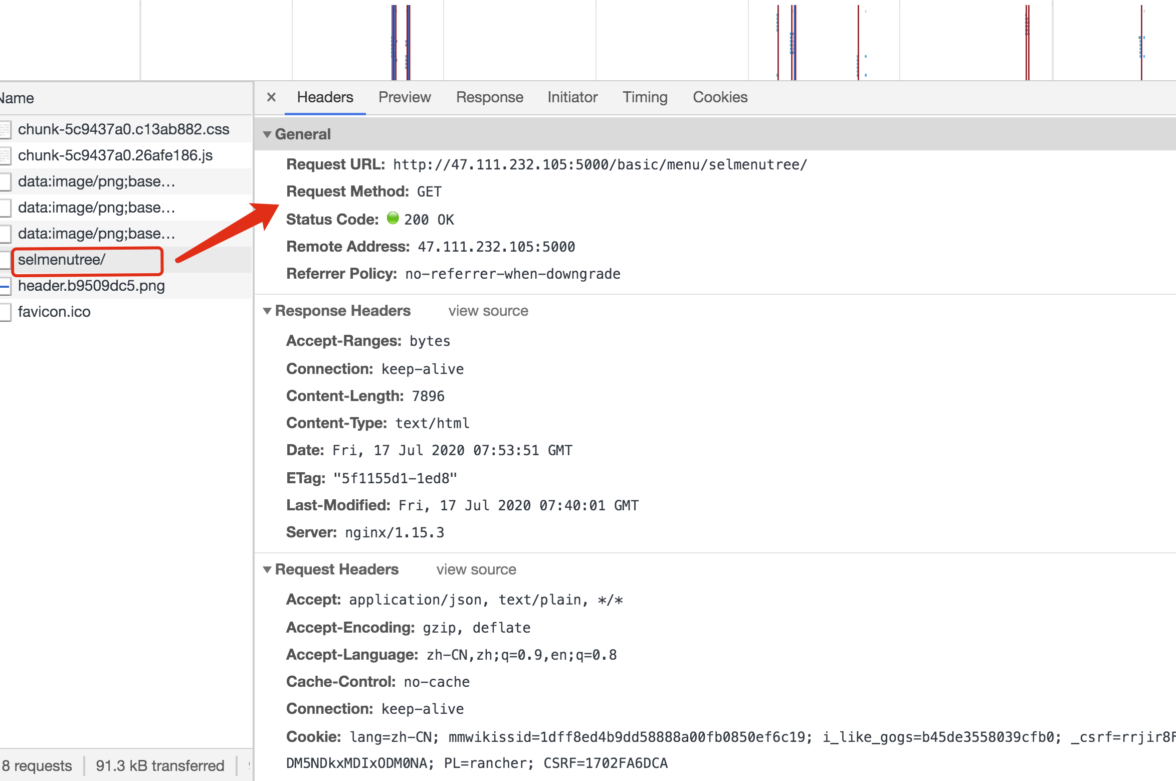Switch to the Headers tab
This screenshot has height=781, width=1176.
pos(325,97)
